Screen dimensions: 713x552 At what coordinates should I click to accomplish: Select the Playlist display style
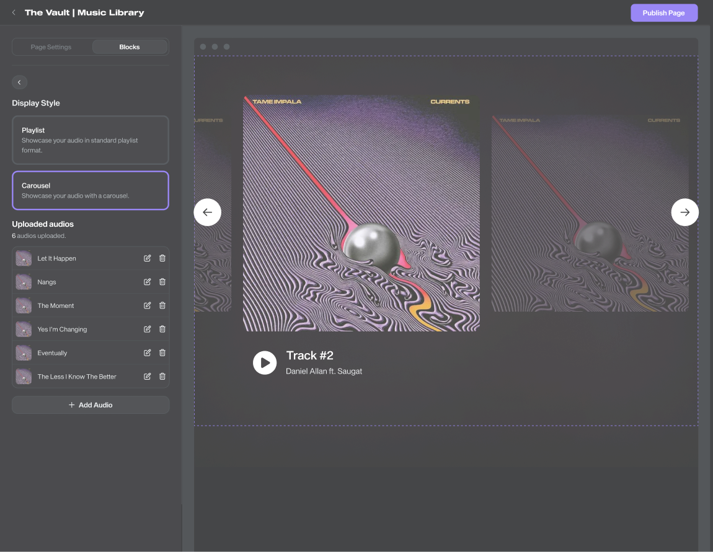click(91, 140)
